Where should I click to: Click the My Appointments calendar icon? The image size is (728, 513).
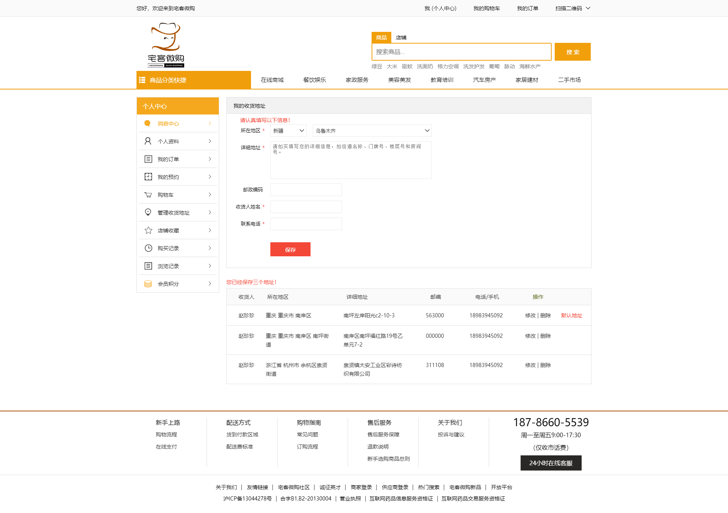pos(148,177)
